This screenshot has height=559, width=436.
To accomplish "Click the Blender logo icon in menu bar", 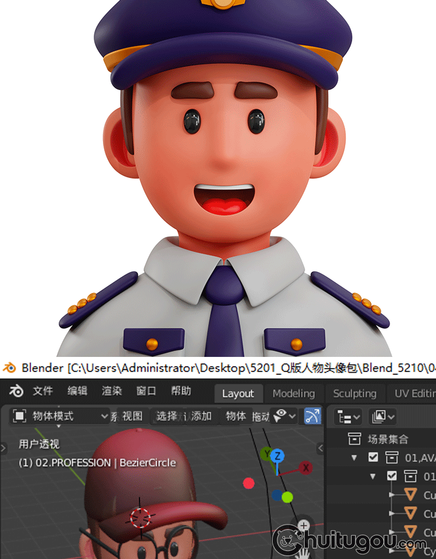I will coord(17,391).
